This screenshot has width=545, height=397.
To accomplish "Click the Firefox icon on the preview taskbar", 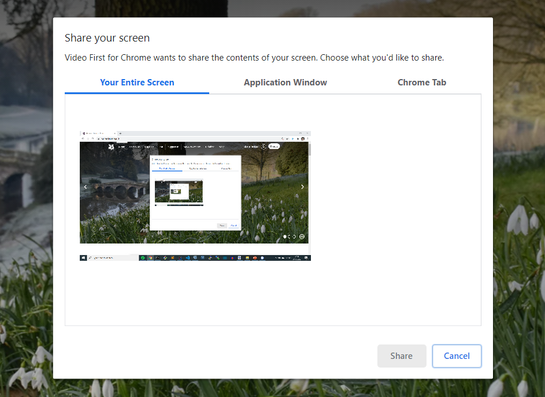I will pyautogui.click(x=254, y=259).
